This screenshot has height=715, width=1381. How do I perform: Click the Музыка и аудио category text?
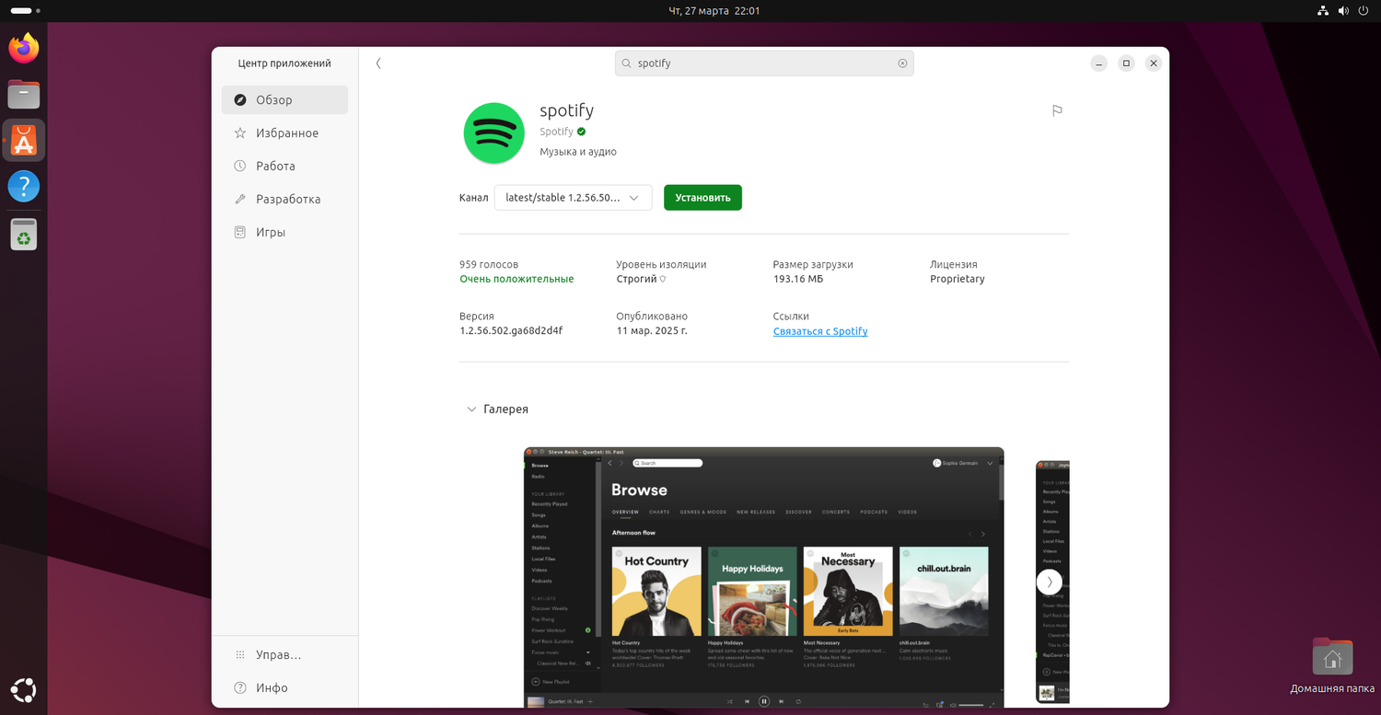coord(578,152)
